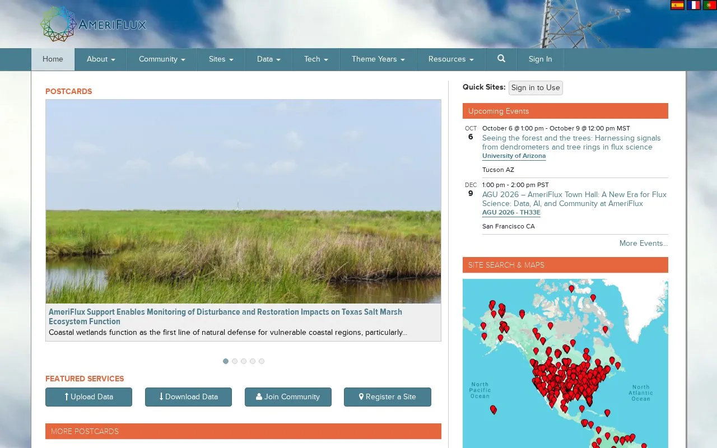
Task: Click the site map with red pins
Action: (565, 363)
